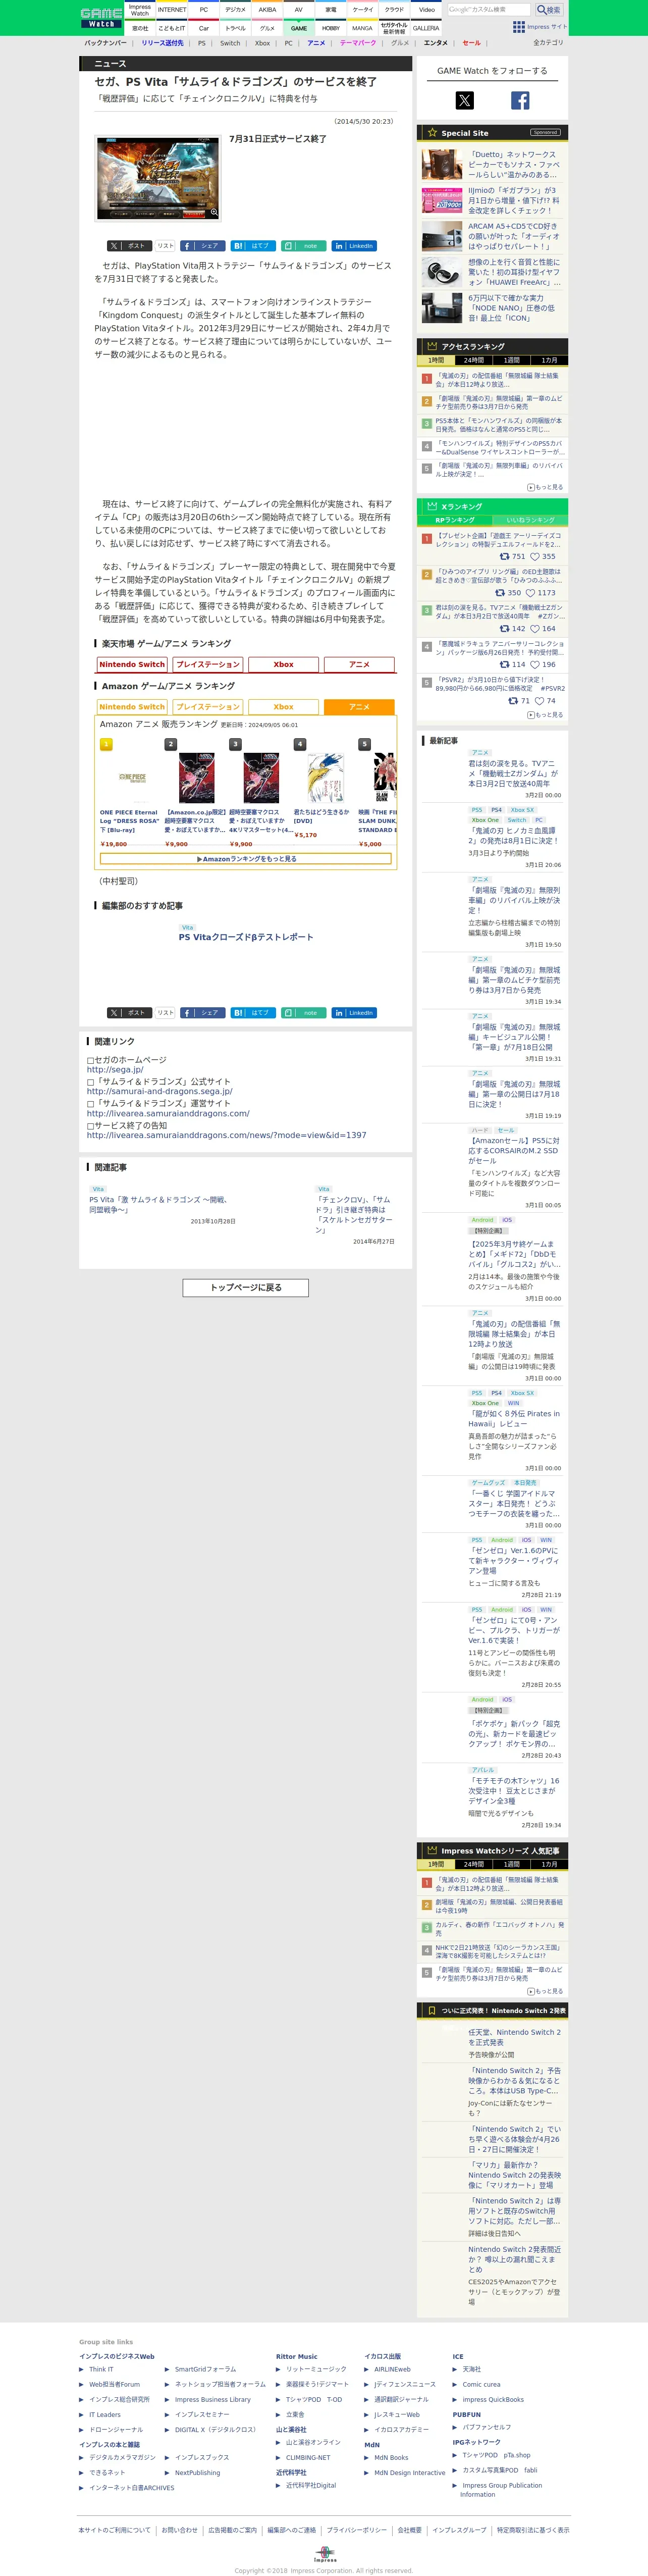Select テーマパーク in category navigation
This screenshot has width=648, height=2576.
[x=358, y=44]
